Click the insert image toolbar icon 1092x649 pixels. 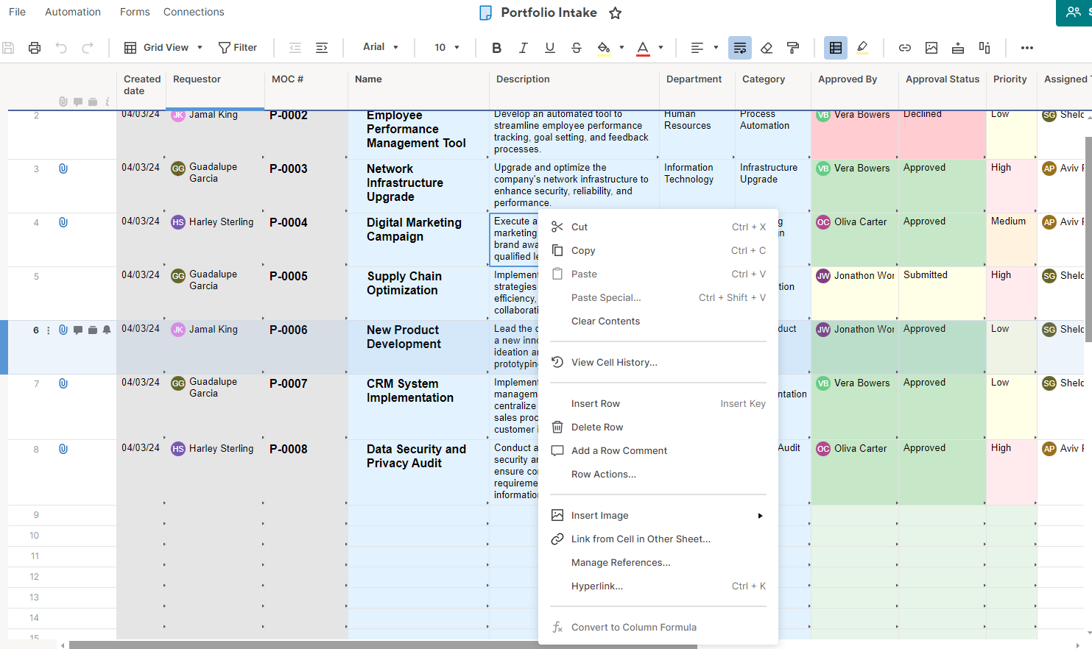pos(931,48)
